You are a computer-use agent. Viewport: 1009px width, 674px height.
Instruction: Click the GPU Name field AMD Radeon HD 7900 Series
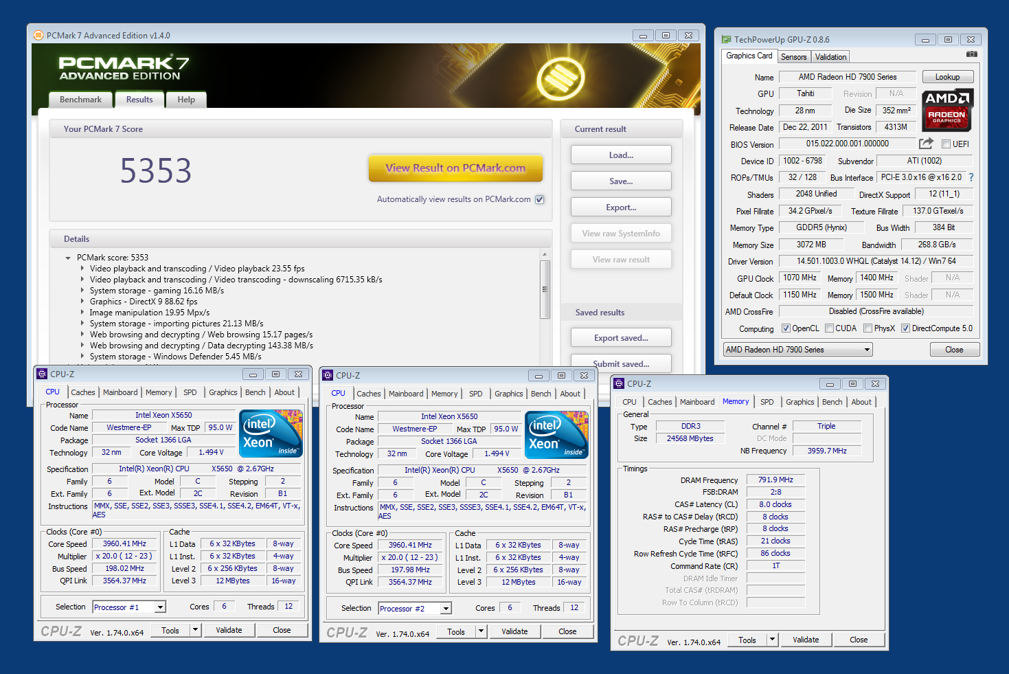click(848, 77)
